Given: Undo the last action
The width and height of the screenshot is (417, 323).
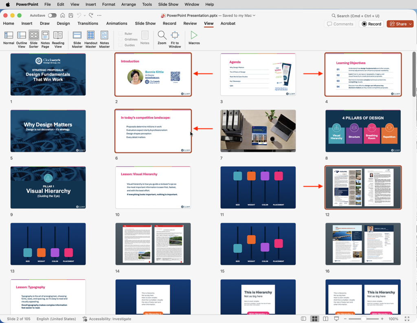Looking at the screenshot, I should (x=79, y=15).
